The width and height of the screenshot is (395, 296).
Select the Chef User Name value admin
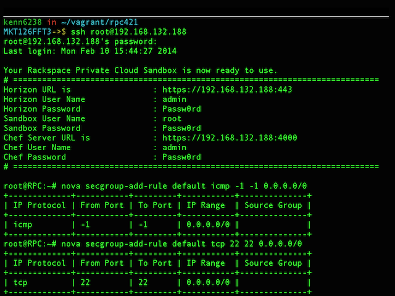pyautogui.click(x=174, y=148)
